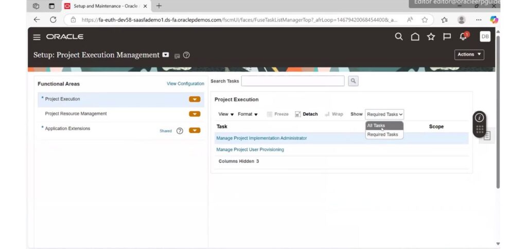Open the View menu in task table
527x249 pixels.
coord(225,114)
